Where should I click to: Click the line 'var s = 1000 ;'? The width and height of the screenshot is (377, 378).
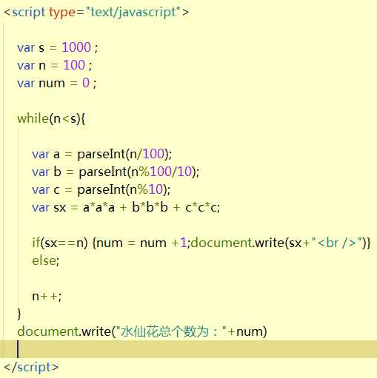click(58, 47)
